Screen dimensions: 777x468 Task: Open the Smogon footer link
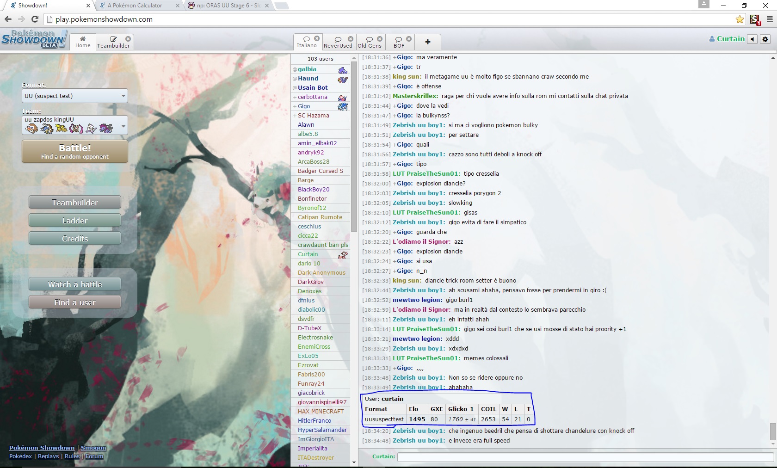93,448
